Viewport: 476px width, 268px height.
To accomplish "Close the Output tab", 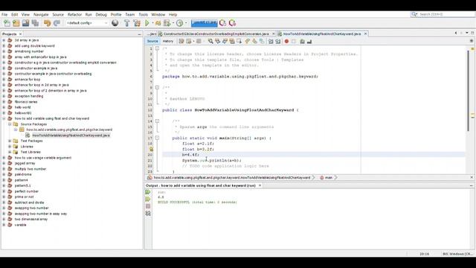I will tap(260, 185).
